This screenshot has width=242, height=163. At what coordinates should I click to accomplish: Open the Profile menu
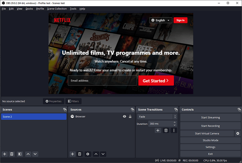40,9
